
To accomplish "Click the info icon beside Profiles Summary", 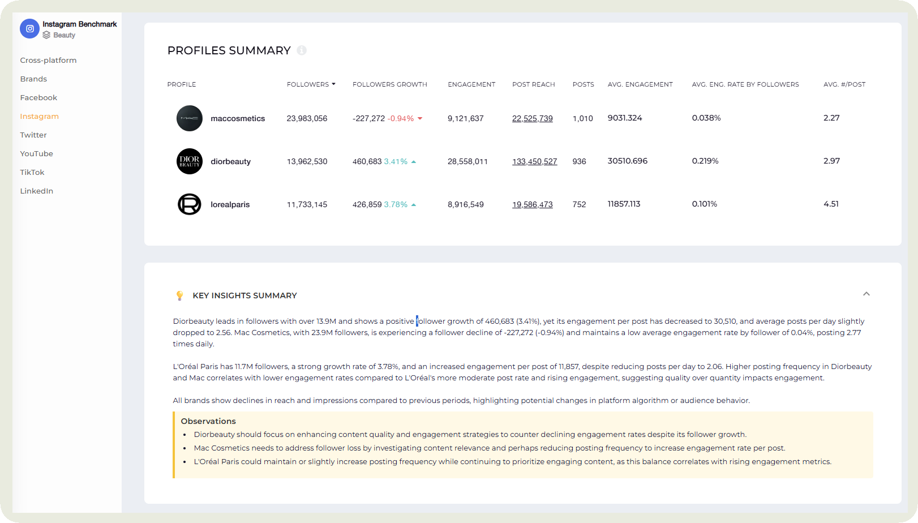I will coord(302,50).
